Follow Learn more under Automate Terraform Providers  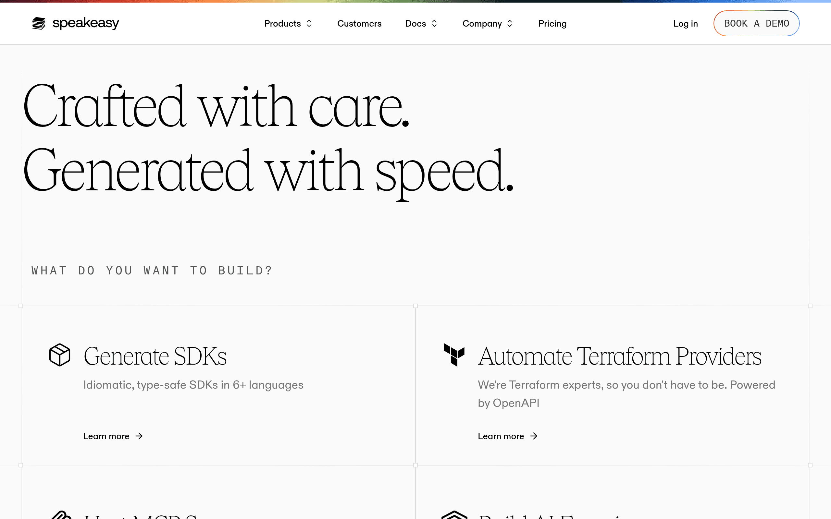501,436
